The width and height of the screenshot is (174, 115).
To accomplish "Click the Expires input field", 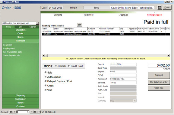I will (123, 72).
